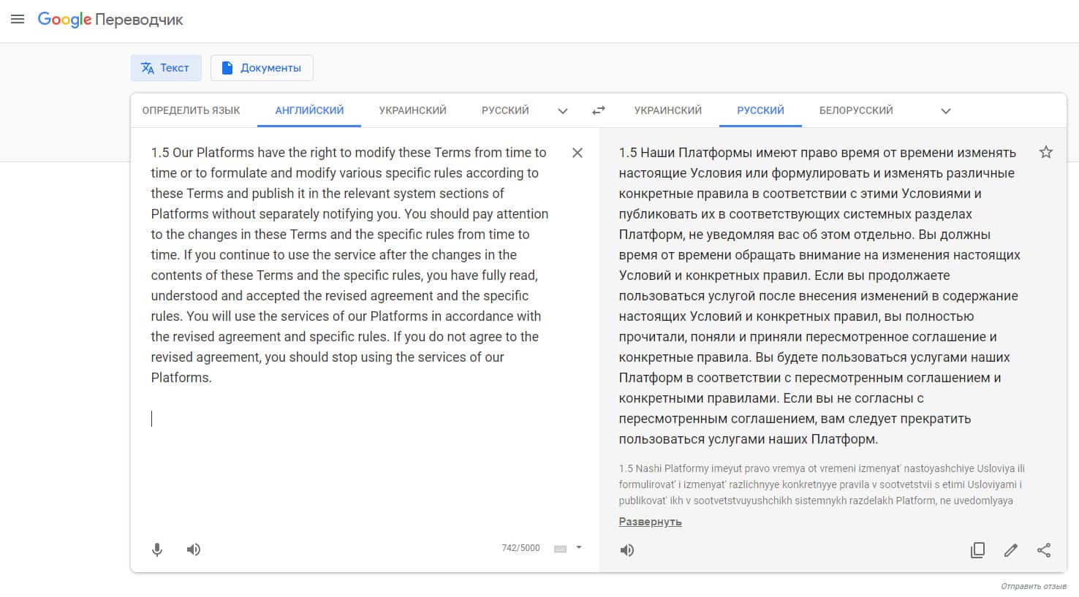
Task: Listen to the source English text
Action: (x=194, y=550)
